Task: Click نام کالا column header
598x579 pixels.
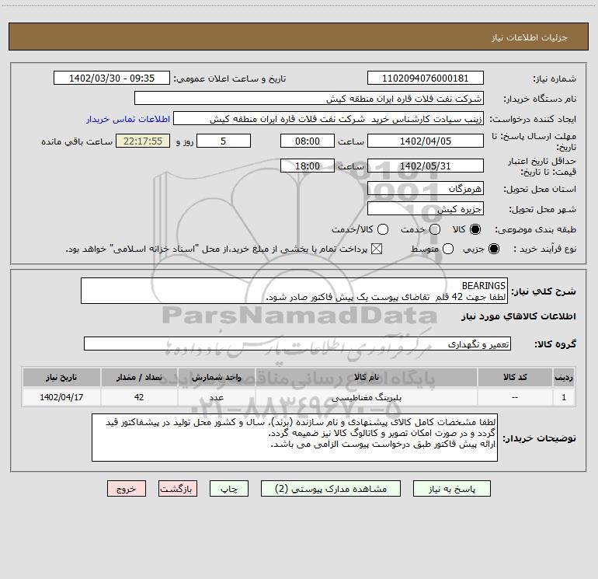Action: pos(367,378)
